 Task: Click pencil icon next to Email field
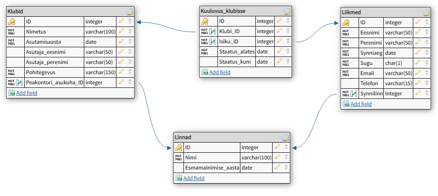(418, 73)
